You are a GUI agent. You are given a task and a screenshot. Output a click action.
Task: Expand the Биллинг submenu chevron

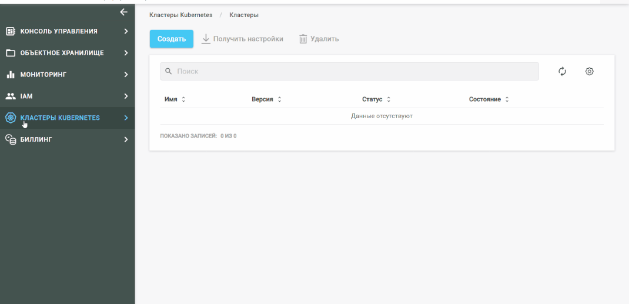(126, 139)
